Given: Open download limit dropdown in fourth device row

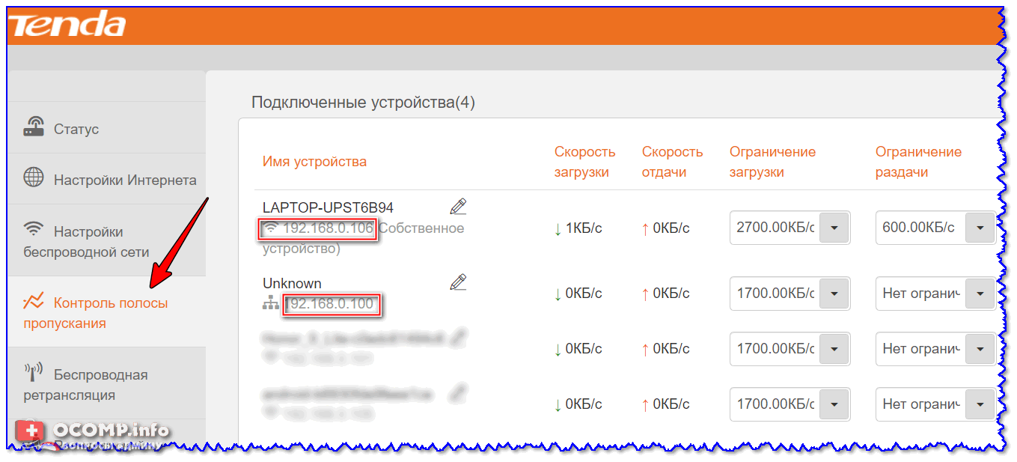Looking at the screenshot, I should [834, 404].
